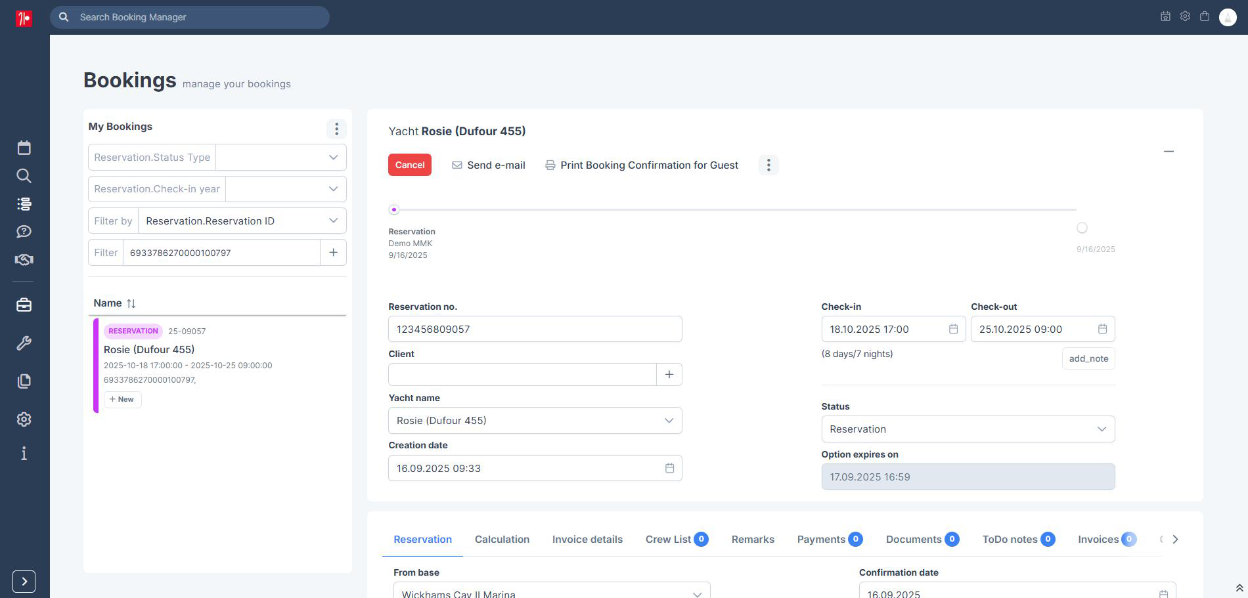Expand sidebar with bottom arrow button
This screenshot has width=1248, height=598.
(24, 582)
